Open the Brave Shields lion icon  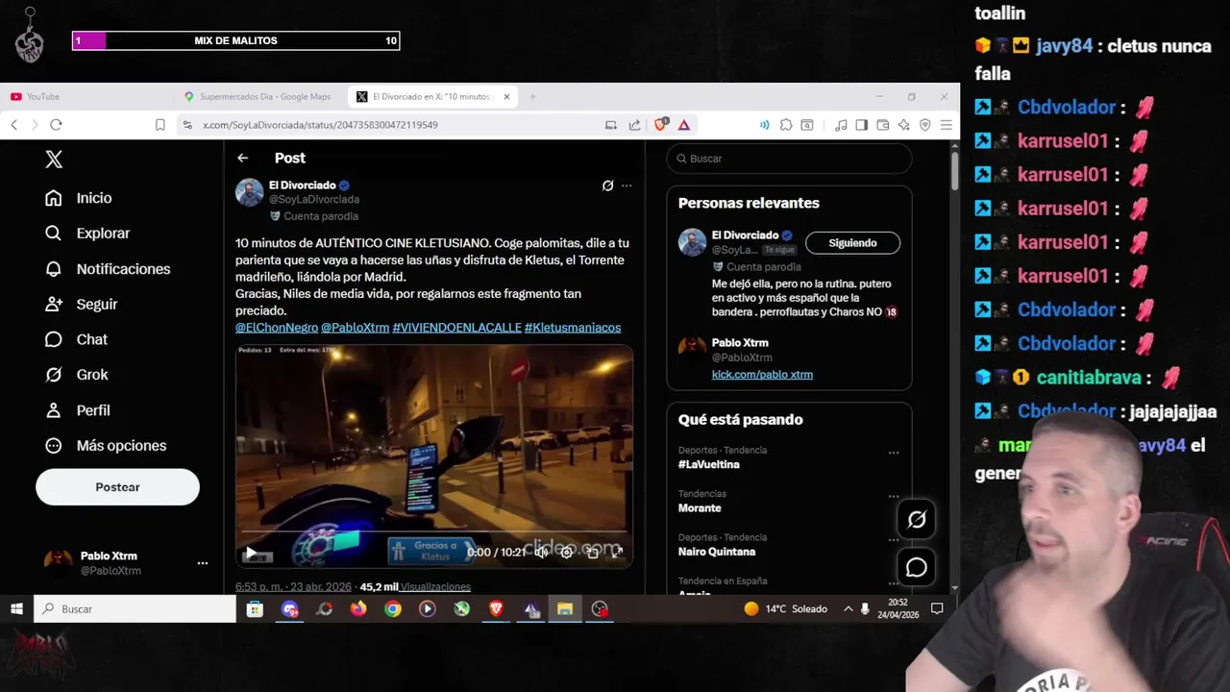click(x=661, y=125)
